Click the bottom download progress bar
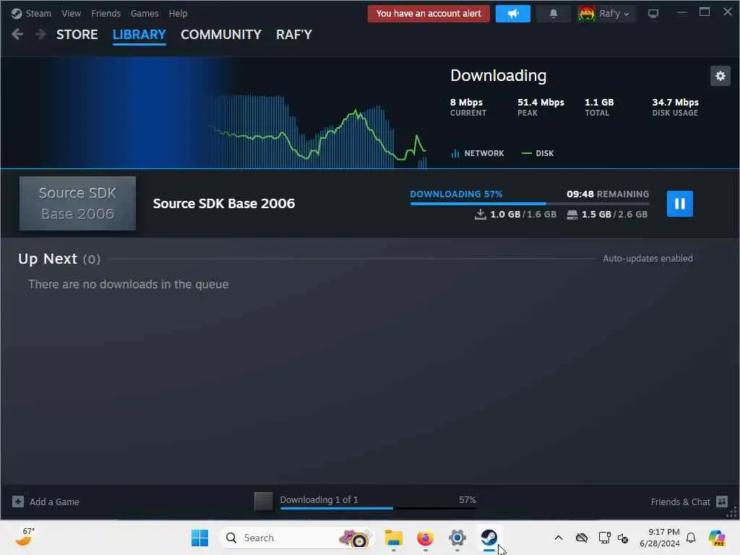The height and width of the screenshot is (555, 740). tap(378, 508)
